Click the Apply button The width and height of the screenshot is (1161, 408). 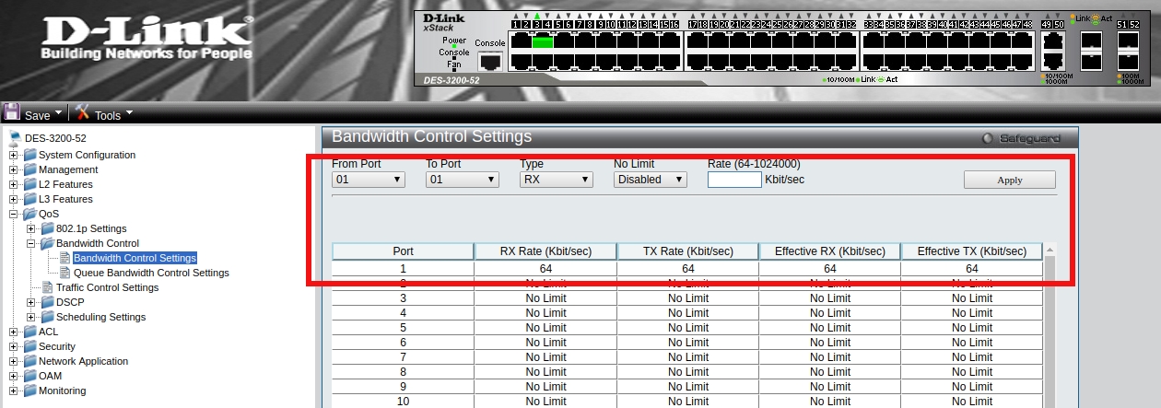click(1009, 180)
